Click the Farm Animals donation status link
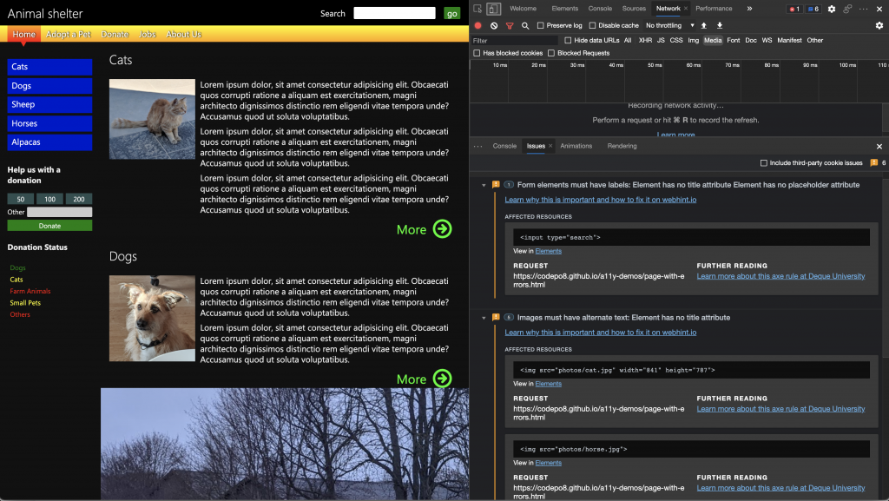Image resolution: width=889 pixels, height=501 pixels. click(30, 291)
